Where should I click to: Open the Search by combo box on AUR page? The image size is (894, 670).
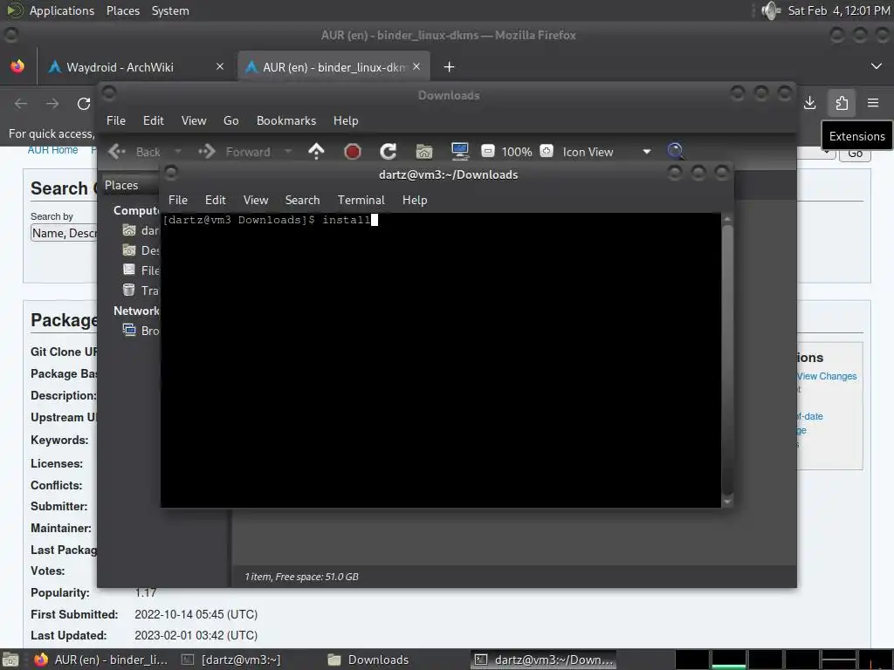63,232
